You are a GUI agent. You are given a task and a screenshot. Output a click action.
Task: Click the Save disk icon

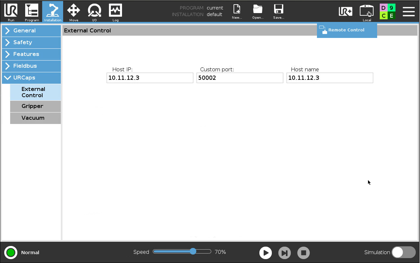click(278, 11)
